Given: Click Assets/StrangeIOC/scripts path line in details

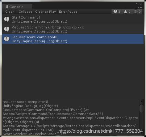Looking at the screenshot, I should coord(69,126).
